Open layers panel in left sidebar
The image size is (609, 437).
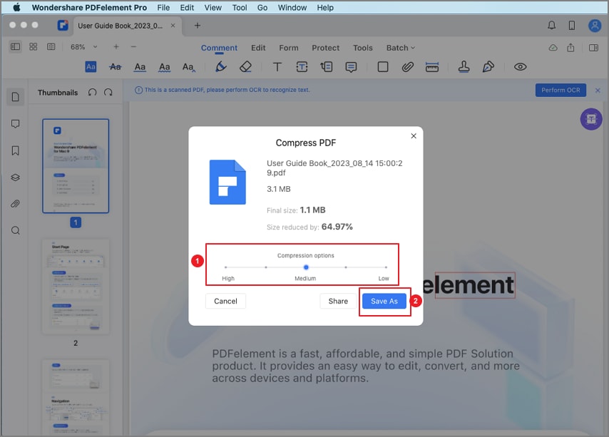tap(15, 178)
